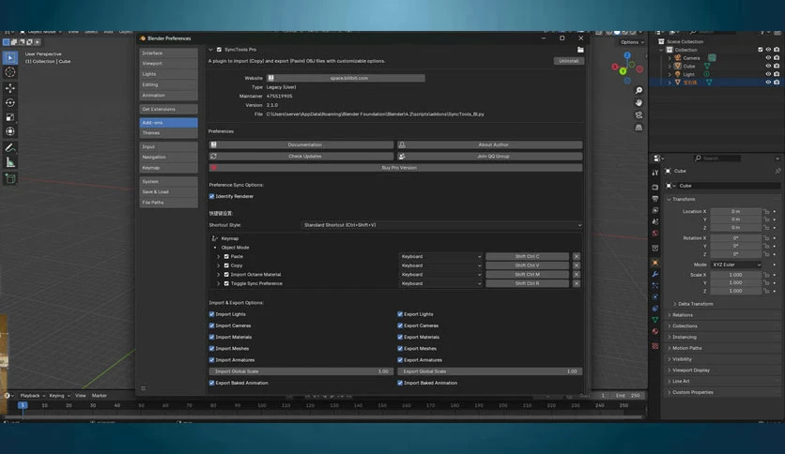Open the Material properties tab icon
The width and height of the screenshot is (785, 454).
655,331
